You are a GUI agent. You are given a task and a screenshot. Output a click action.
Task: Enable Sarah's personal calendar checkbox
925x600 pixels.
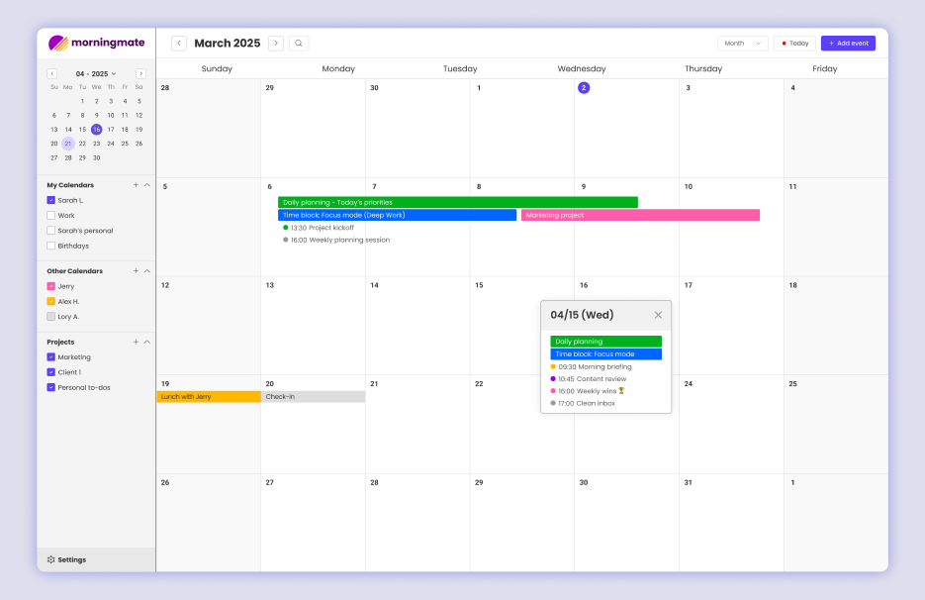[x=50, y=231]
